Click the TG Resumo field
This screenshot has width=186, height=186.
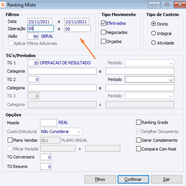click(x=46, y=167)
